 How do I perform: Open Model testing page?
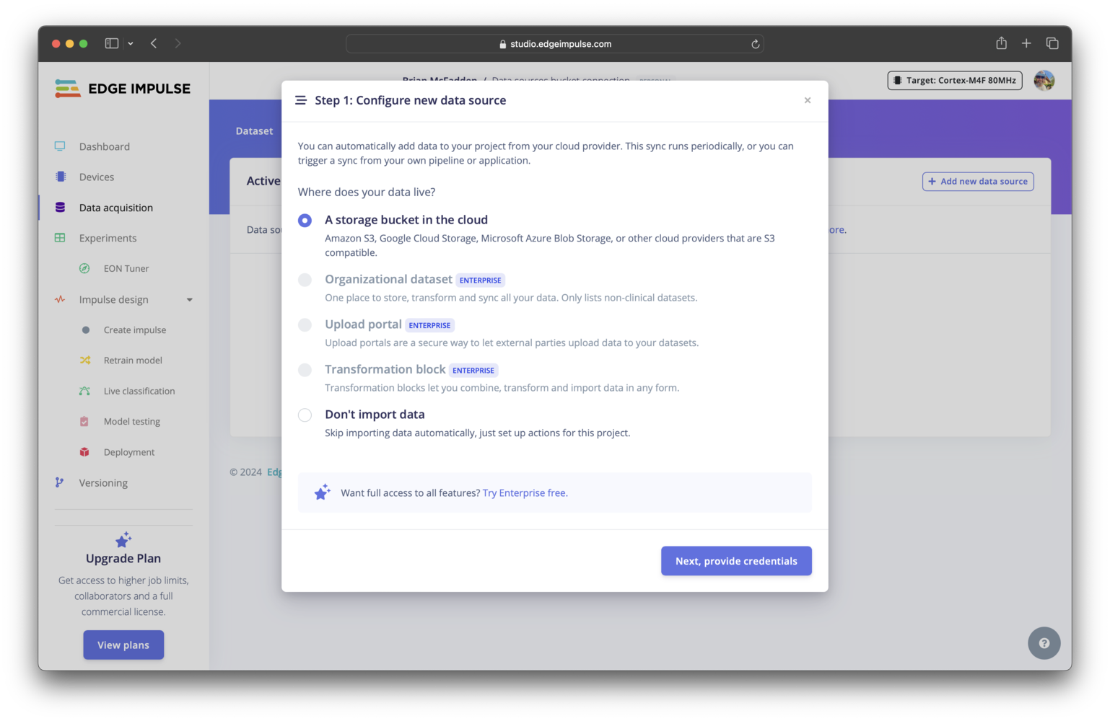pos(132,422)
